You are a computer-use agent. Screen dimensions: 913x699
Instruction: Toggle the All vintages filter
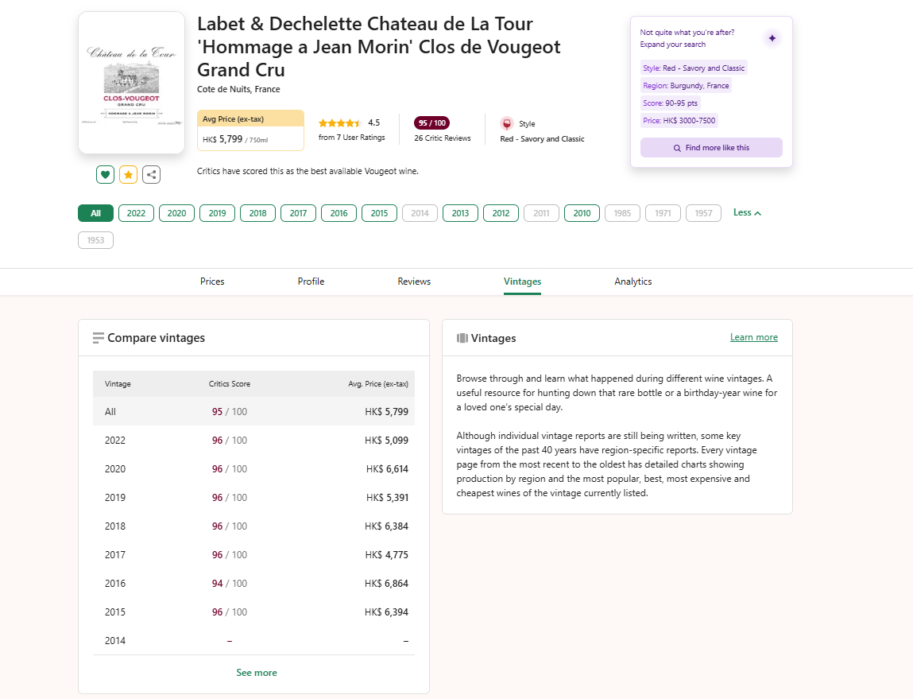click(95, 213)
